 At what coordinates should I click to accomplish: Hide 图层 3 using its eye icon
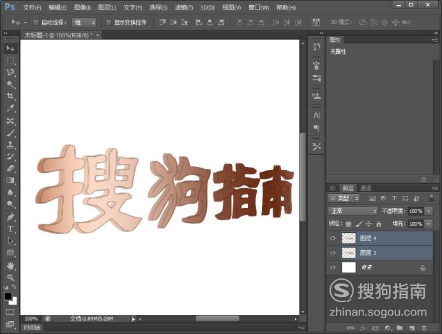click(333, 253)
